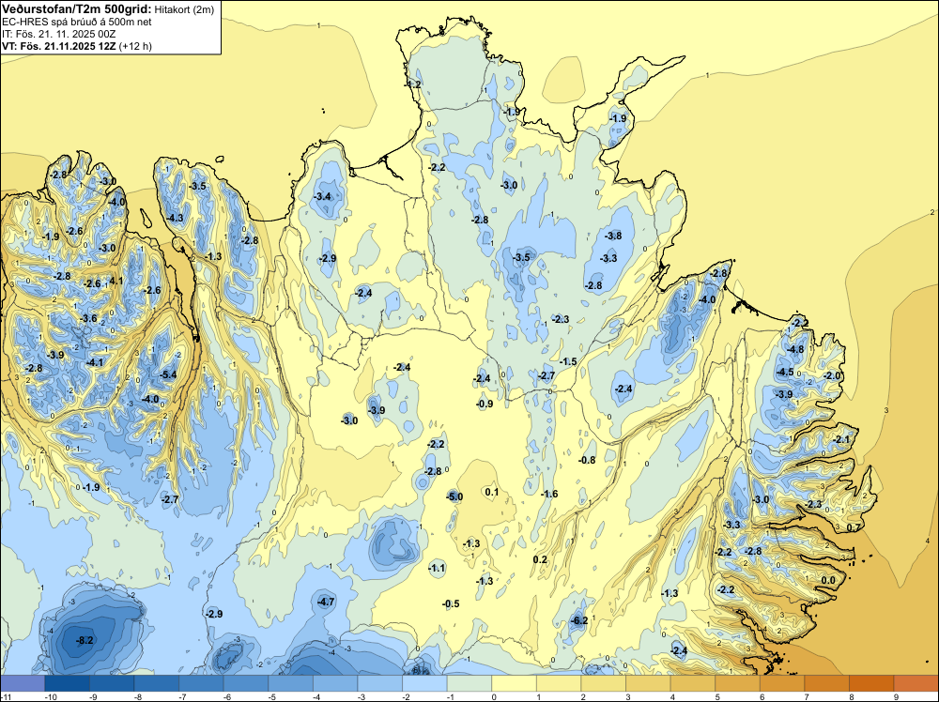939x702 pixels.
Task: Click the 'Hitakort (2m)' label in header
Action: pyautogui.click(x=184, y=9)
